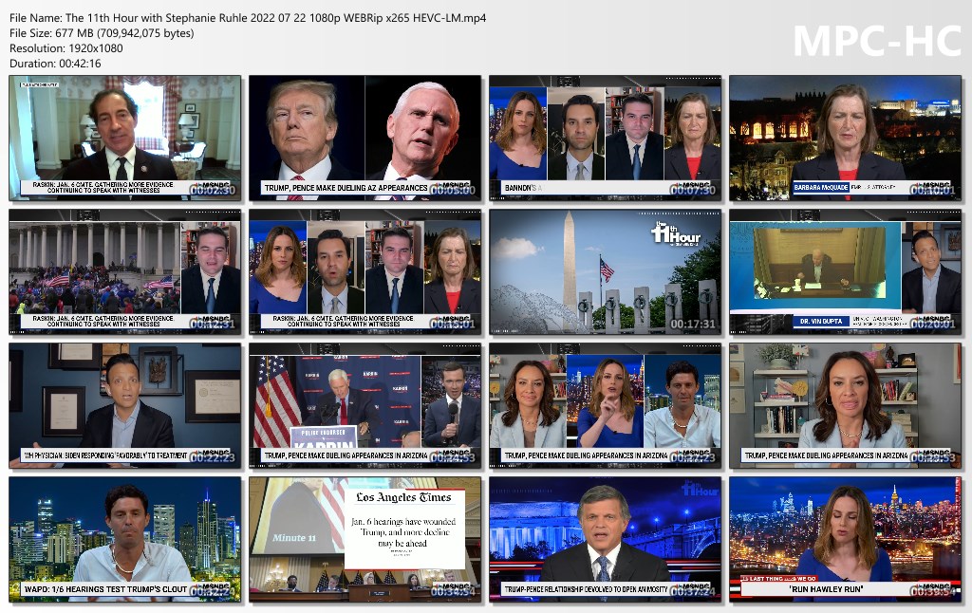This screenshot has height=613, width=972.
Task: Click the 'Run Hawley Run' thumbnail
Action: pyautogui.click(x=845, y=540)
